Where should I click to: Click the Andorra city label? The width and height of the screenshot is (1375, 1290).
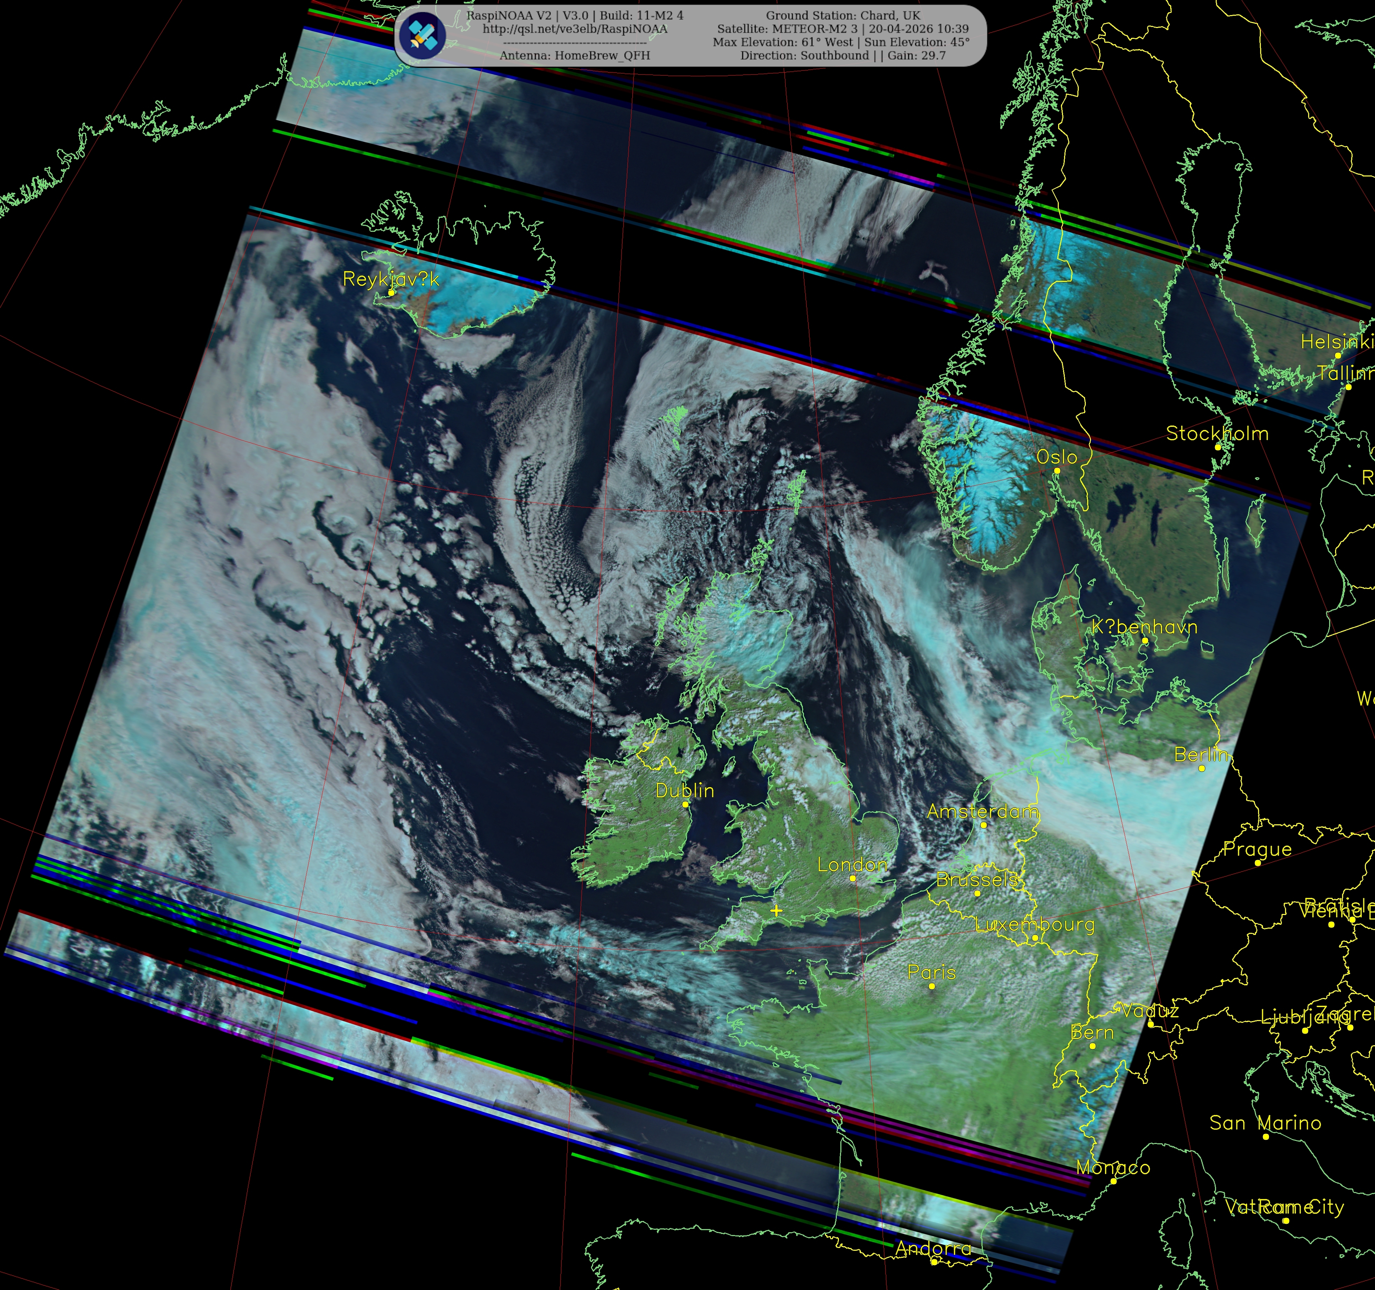coord(934,1248)
